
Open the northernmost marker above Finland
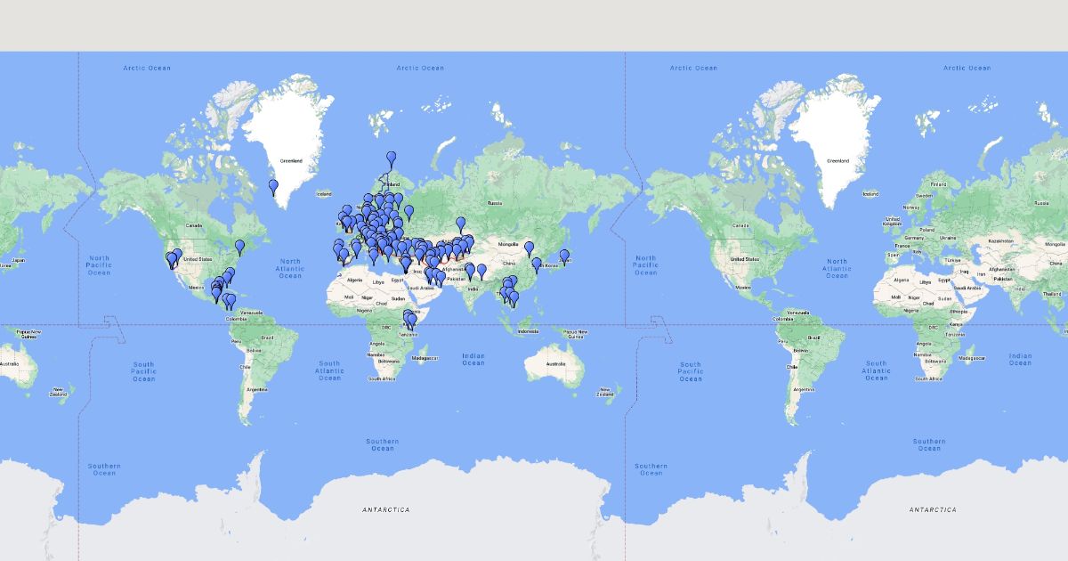pos(391,159)
